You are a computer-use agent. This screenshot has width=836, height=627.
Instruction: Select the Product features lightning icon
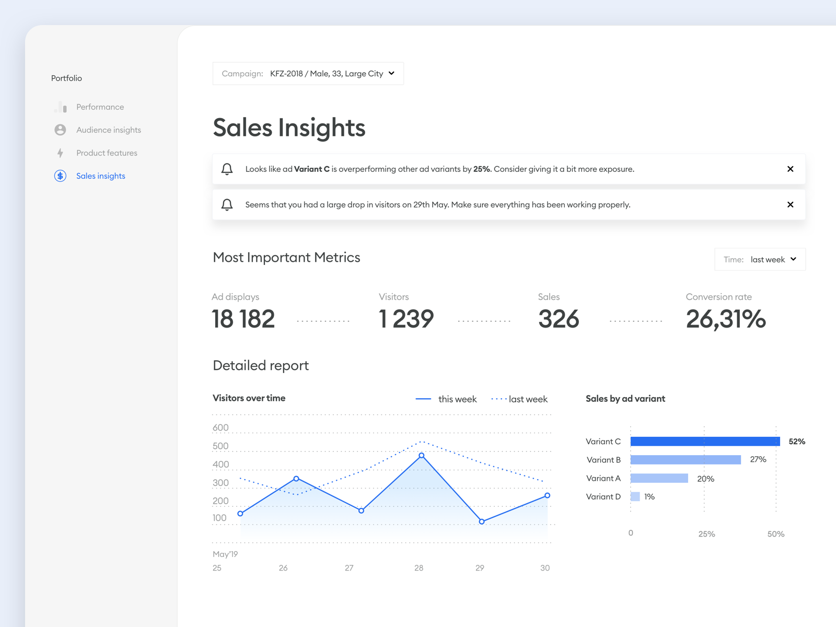click(60, 153)
